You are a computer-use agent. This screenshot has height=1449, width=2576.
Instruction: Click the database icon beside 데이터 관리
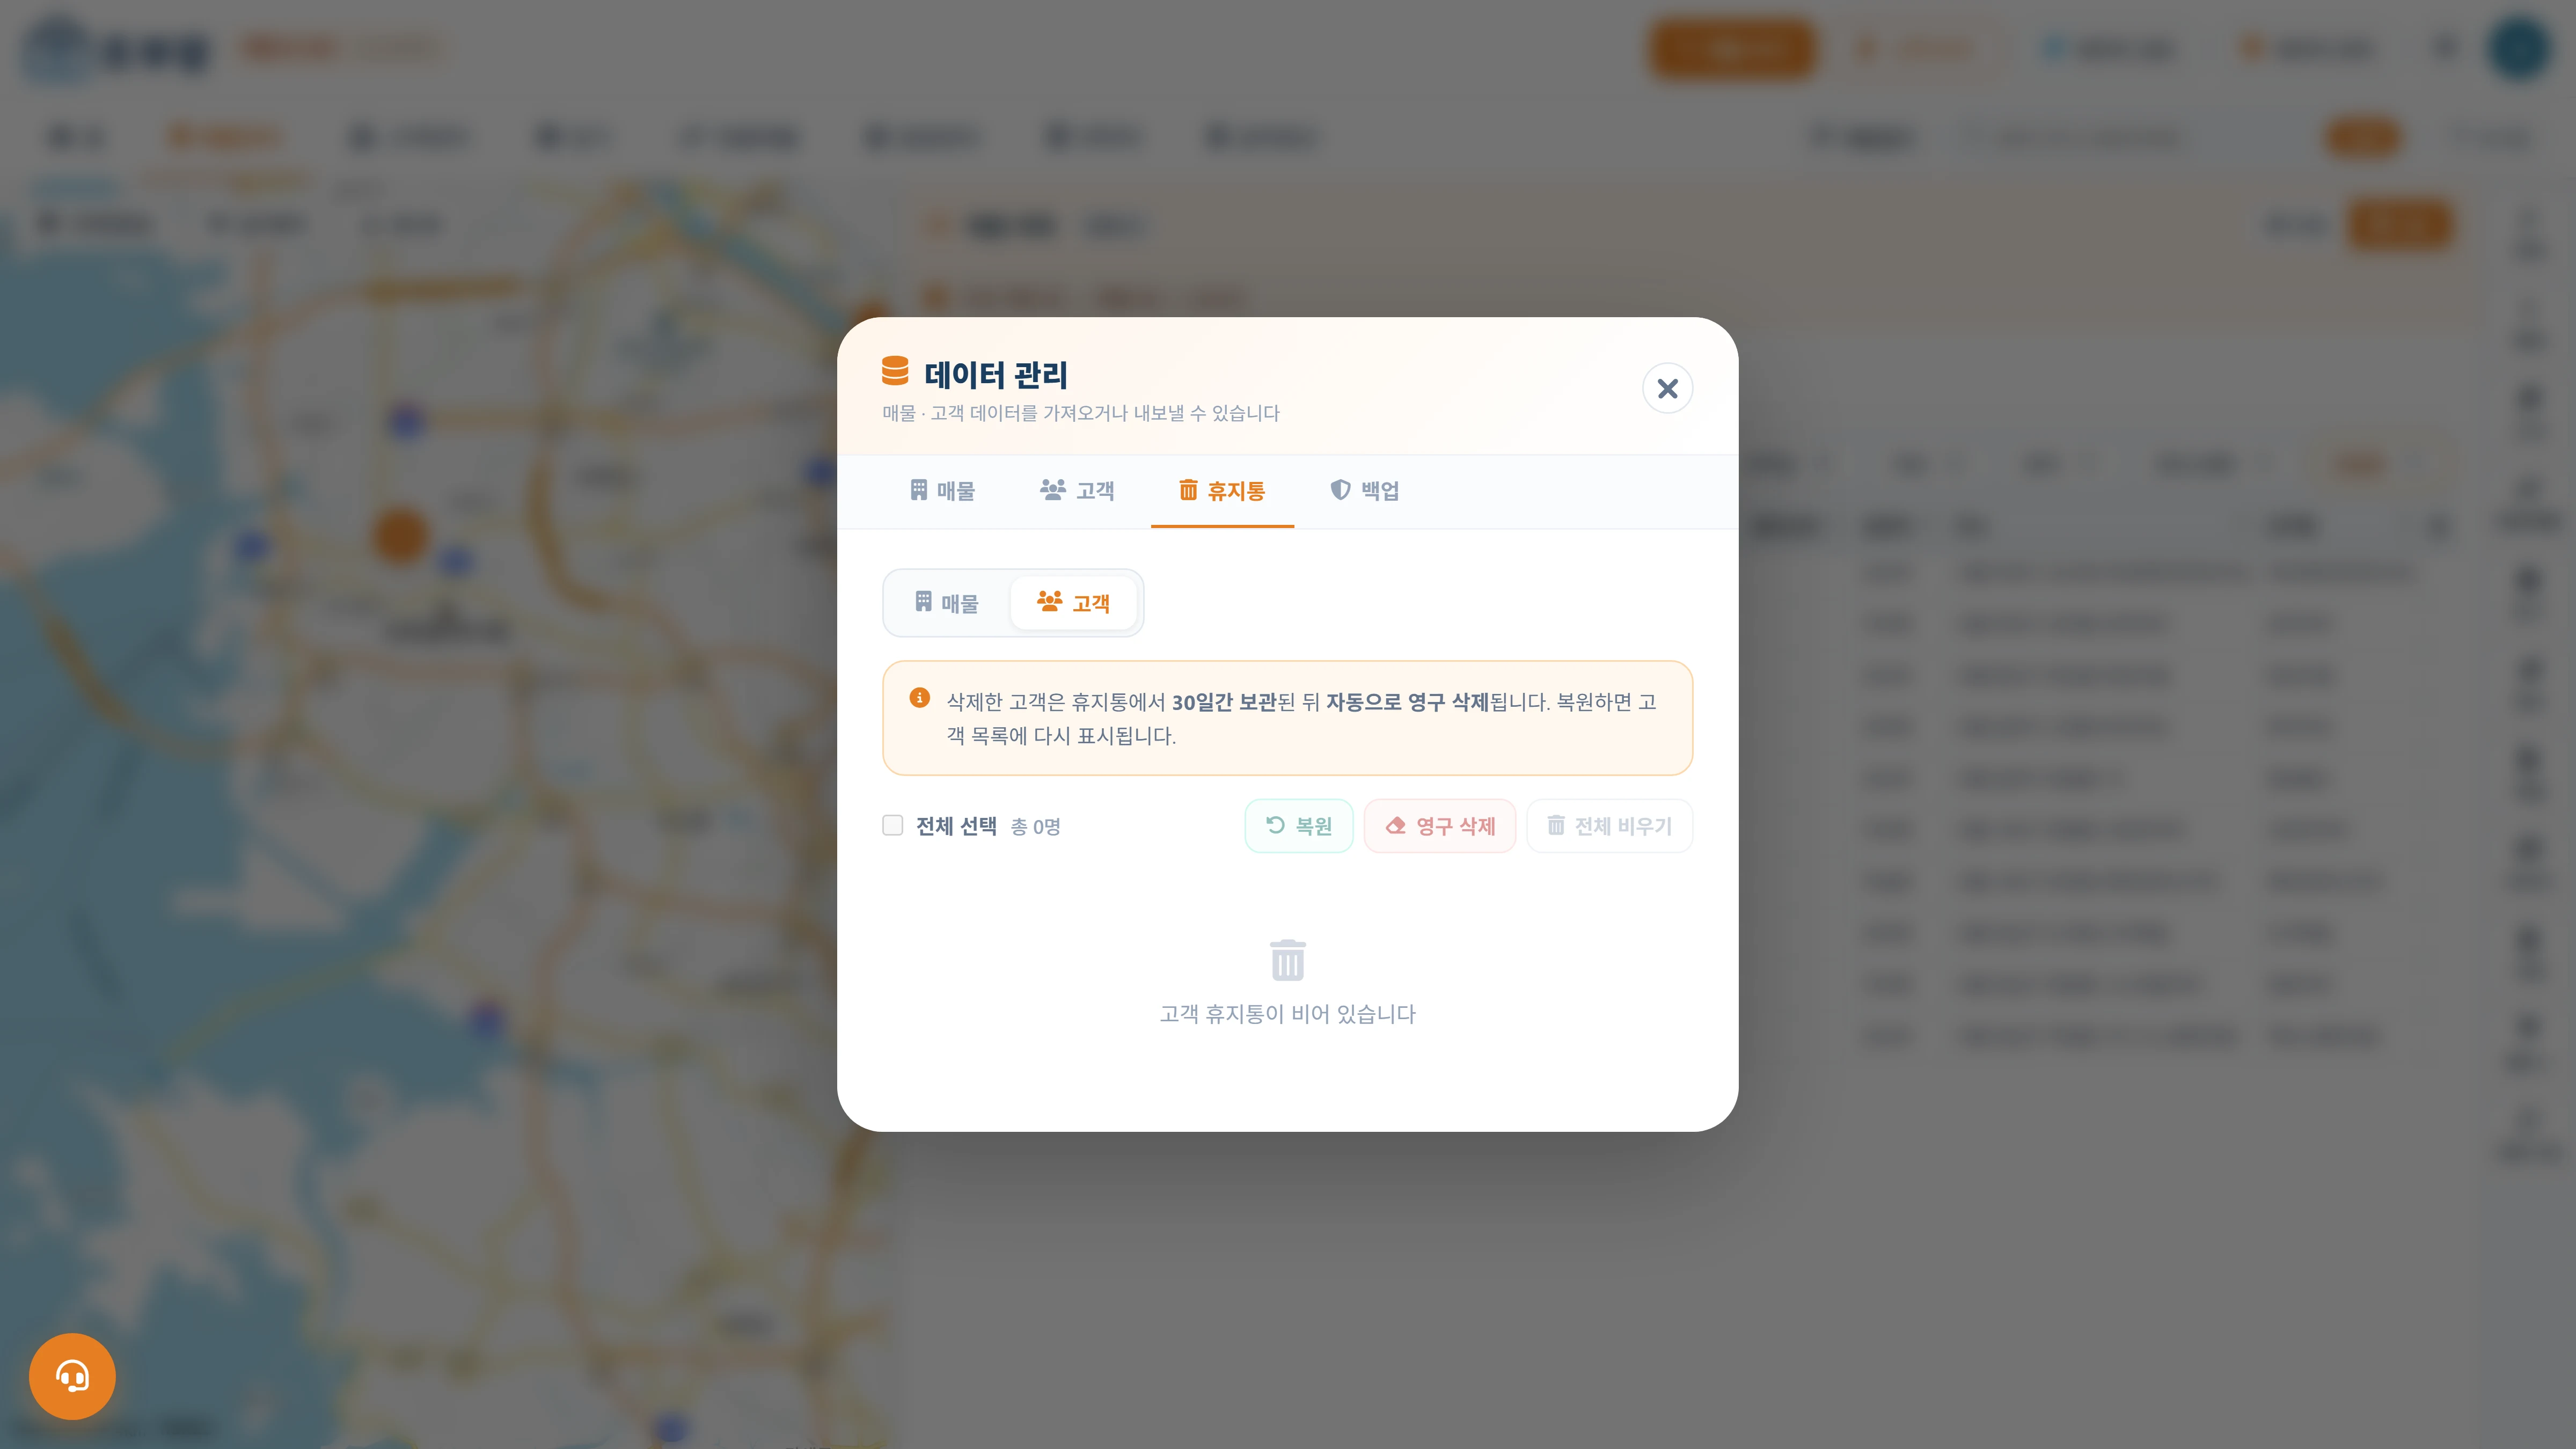(x=895, y=371)
